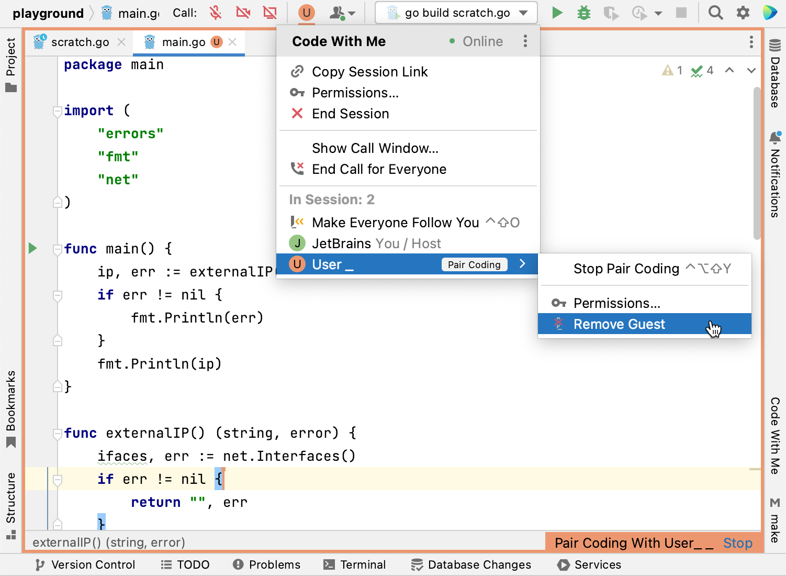Choose Copy Session Link menu item

click(369, 72)
